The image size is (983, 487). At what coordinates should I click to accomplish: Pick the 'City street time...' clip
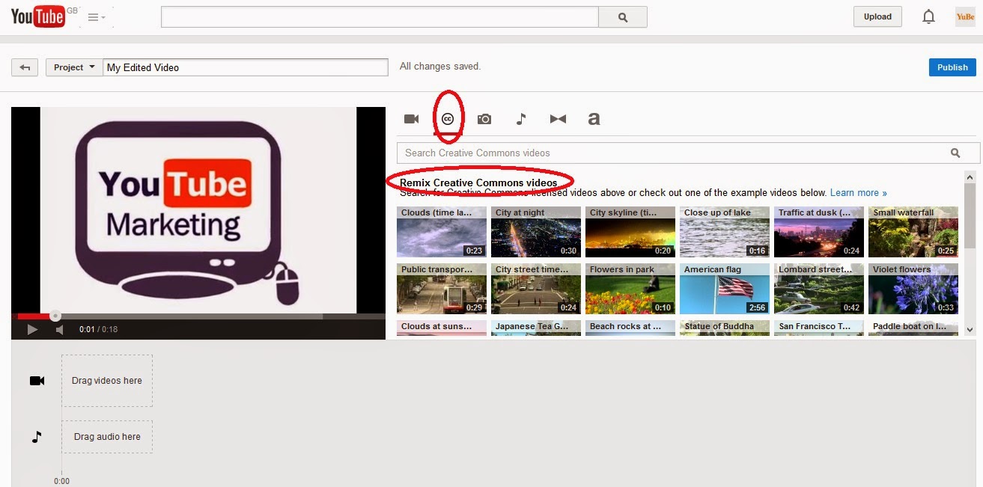point(536,289)
